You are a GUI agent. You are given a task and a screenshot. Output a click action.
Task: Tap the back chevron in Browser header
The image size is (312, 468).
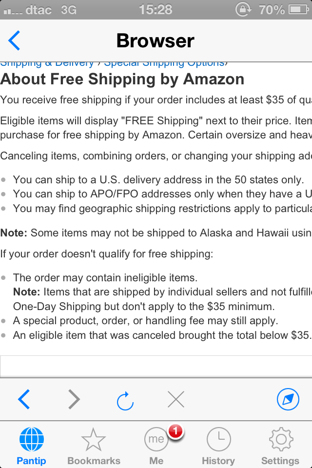point(14,40)
